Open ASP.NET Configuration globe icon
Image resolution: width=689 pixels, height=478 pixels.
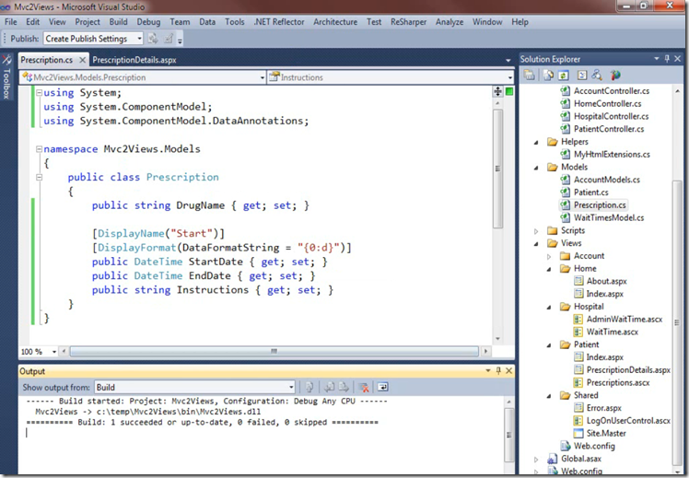click(615, 76)
